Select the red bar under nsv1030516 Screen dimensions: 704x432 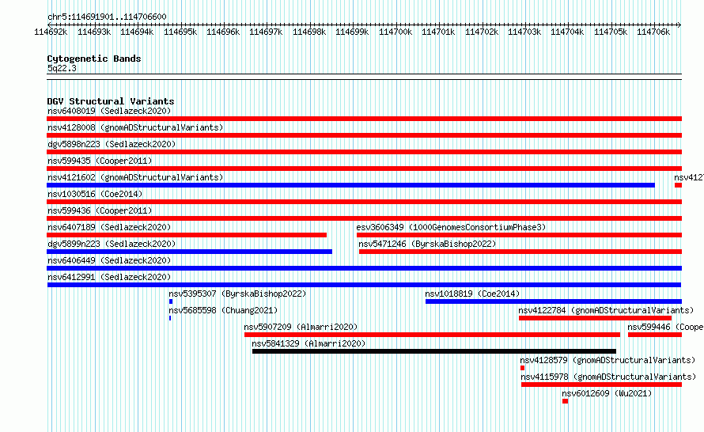[364, 202]
